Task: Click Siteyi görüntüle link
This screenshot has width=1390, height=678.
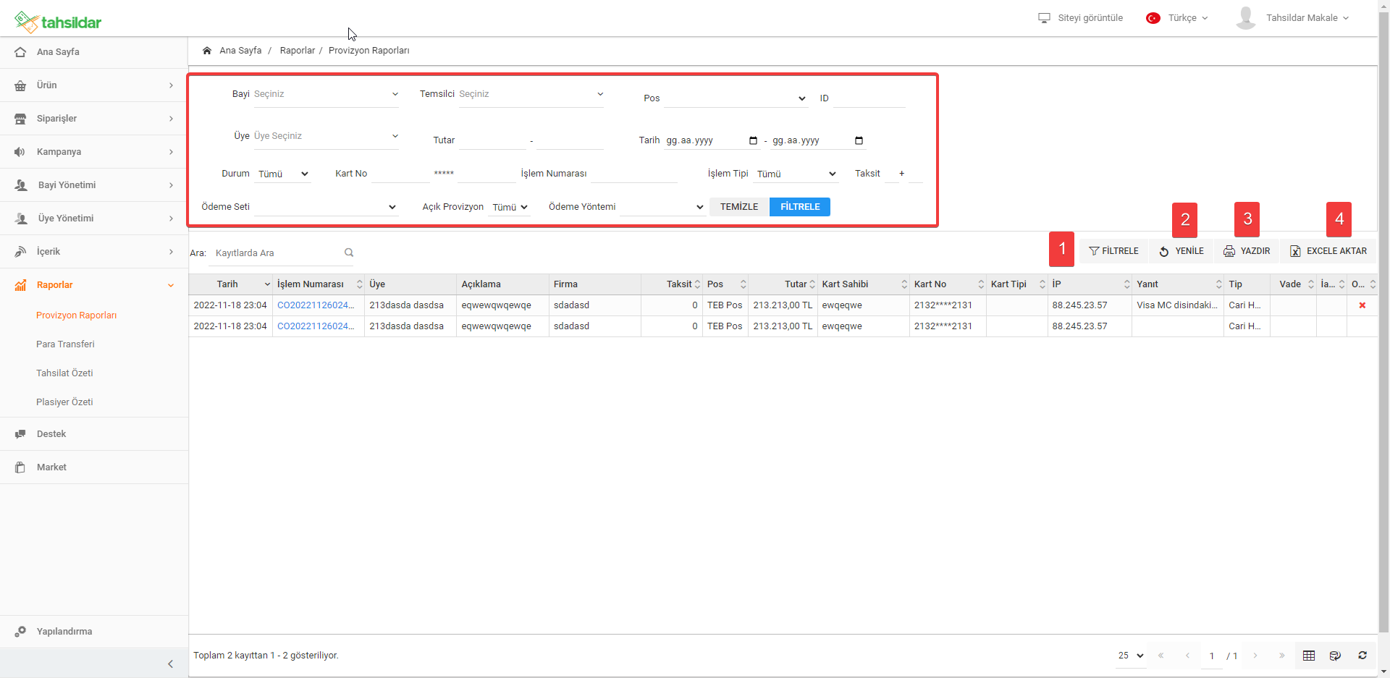Action: click(x=1080, y=18)
